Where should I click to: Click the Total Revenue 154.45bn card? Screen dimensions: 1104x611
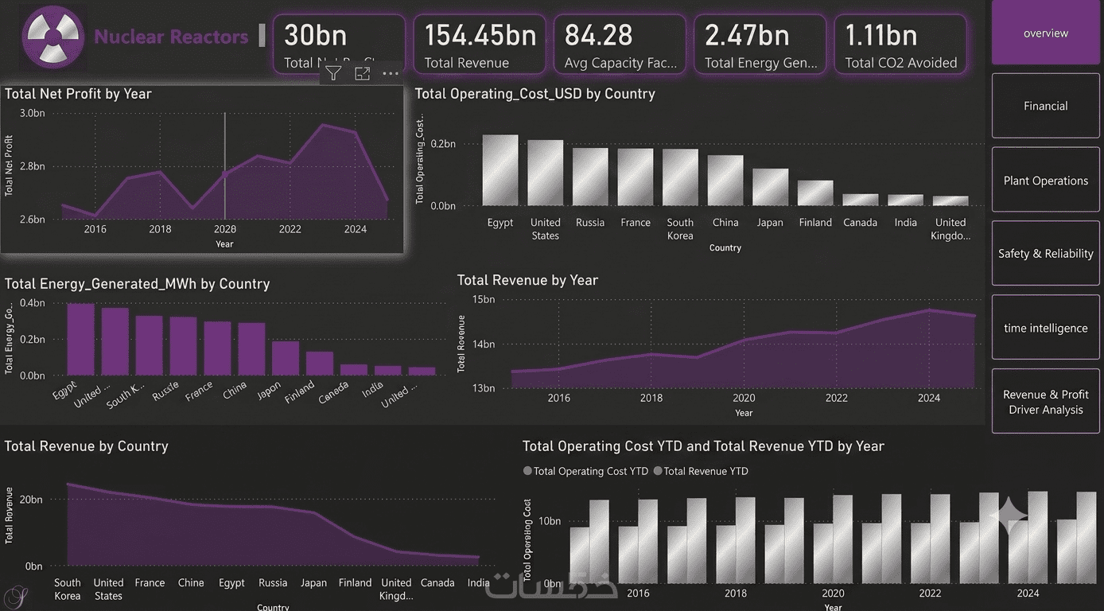click(x=480, y=45)
